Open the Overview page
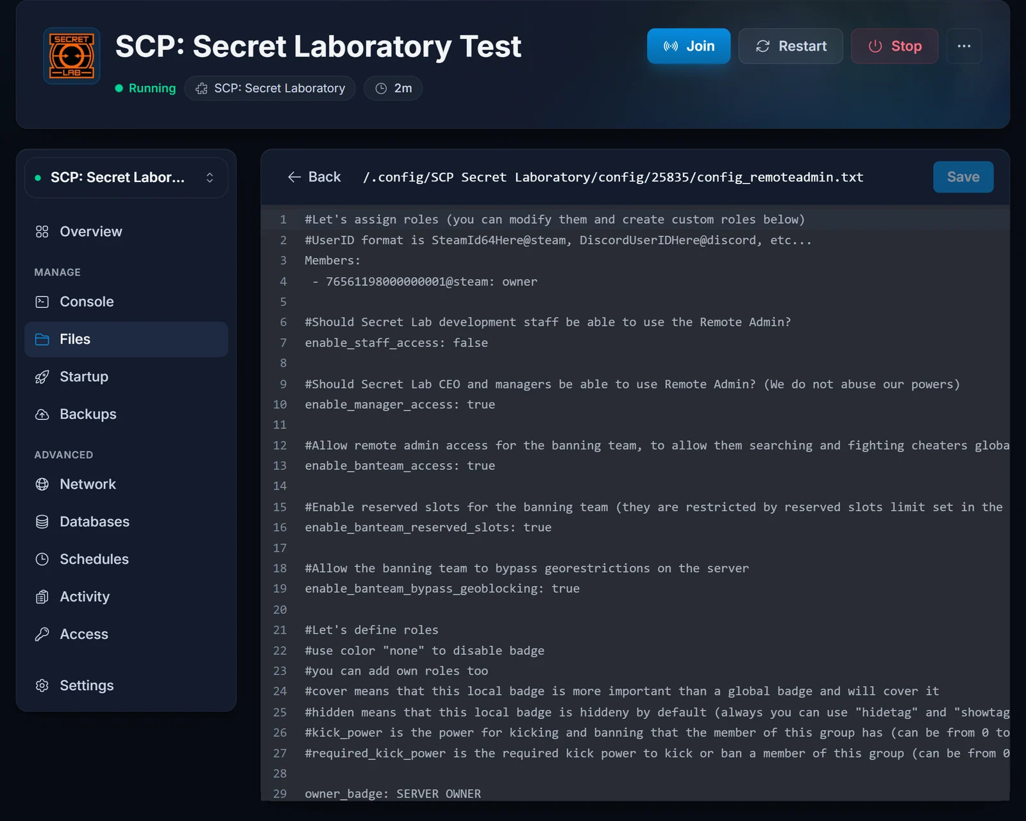Image resolution: width=1026 pixels, height=821 pixels. click(126, 232)
